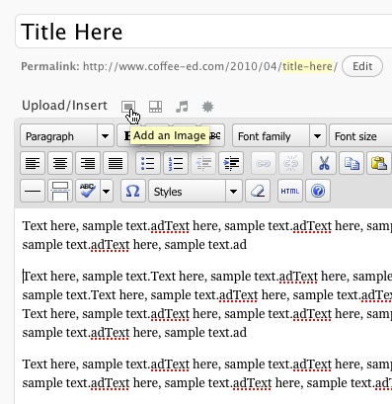
Task: Click the Upload/Insert label
Action: [65, 106]
